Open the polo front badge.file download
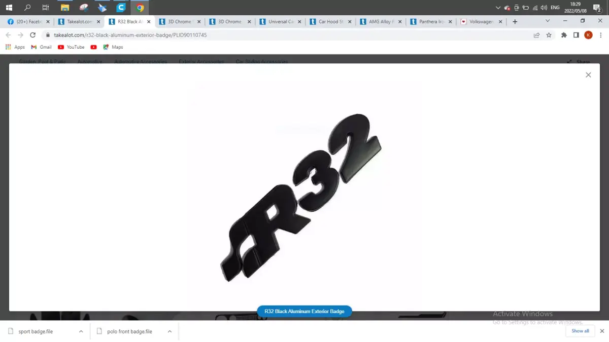 point(129,331)
